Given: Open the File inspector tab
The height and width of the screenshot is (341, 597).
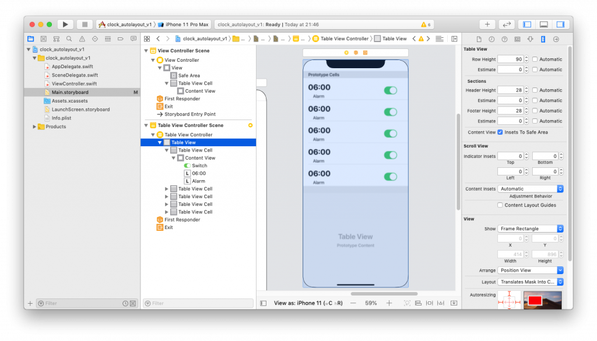Looking at the screenshot, I should pos(479,39).
